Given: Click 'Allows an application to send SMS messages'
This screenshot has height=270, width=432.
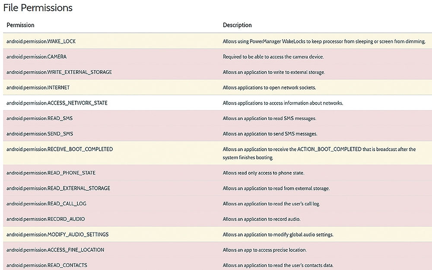Looking at the screenshot, I should [x=270, y=134].
